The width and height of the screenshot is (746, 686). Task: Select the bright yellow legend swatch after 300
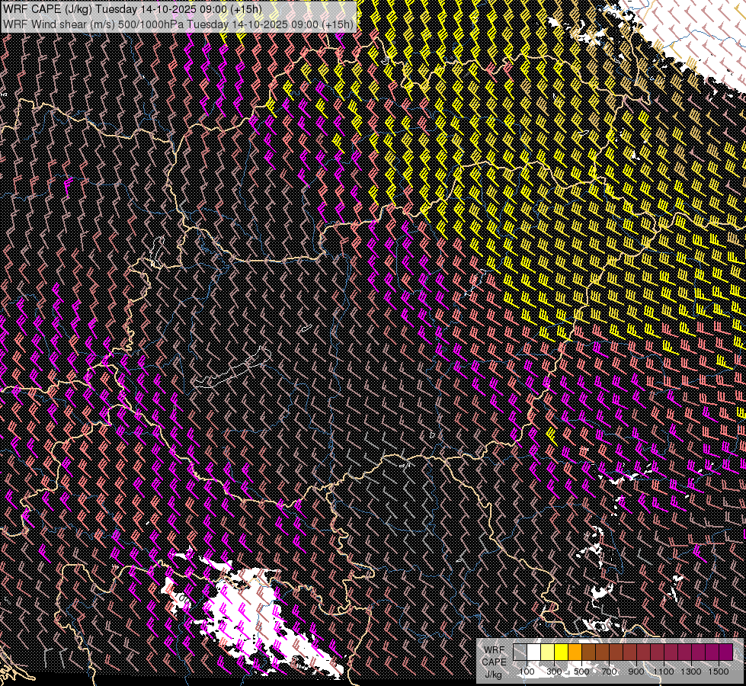click(562, 652)
